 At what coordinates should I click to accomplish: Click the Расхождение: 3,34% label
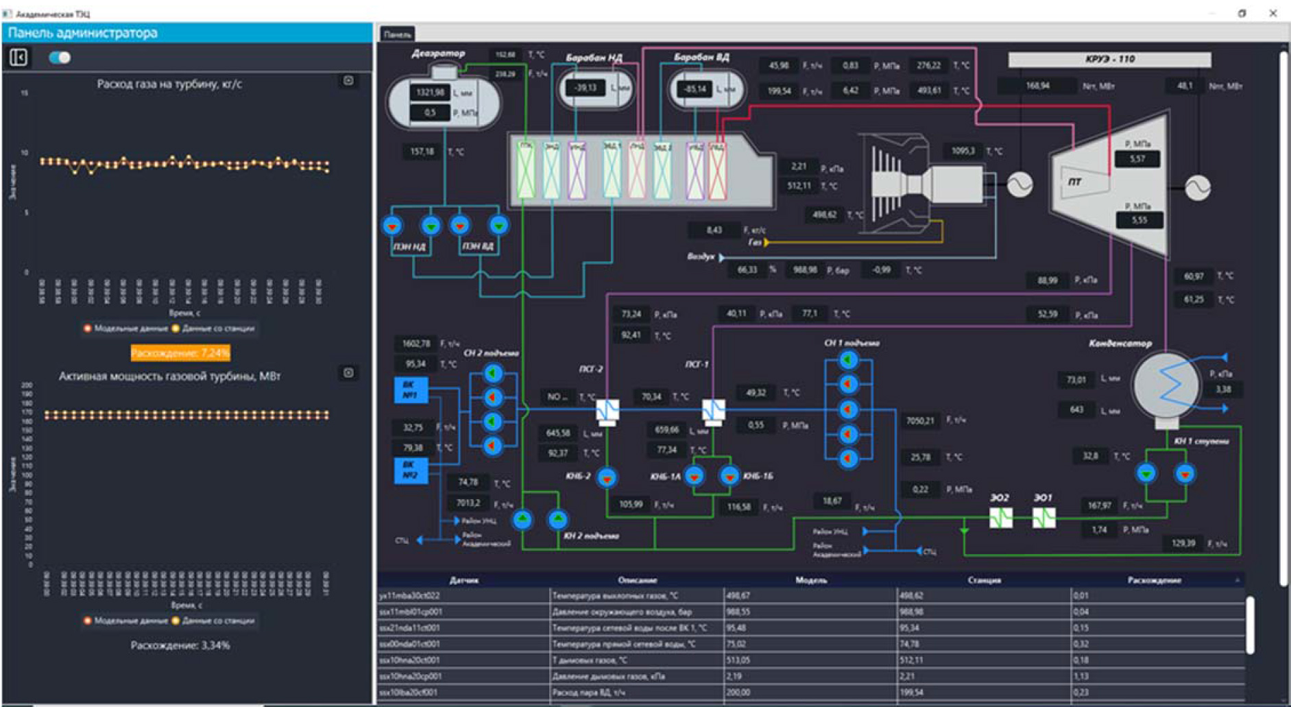coord(180,645)
